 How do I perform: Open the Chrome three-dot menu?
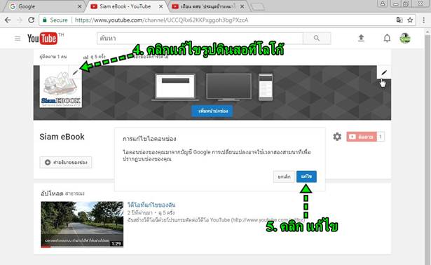tap(423, 20)
